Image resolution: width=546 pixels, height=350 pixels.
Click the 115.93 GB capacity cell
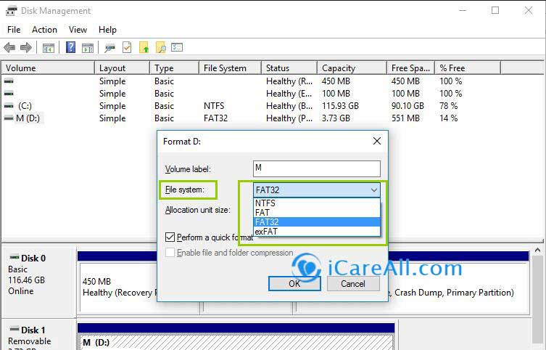pos(340,105)
